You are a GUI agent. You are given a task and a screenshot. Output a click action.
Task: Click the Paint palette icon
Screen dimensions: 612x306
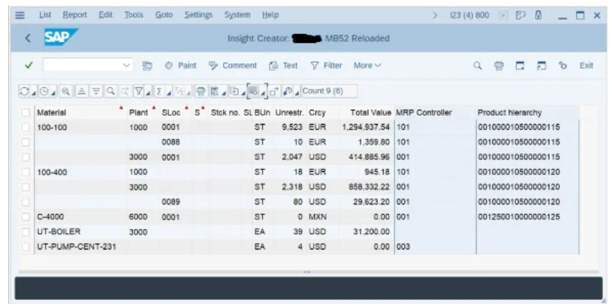pyautogui.click(x=169, y=65)
